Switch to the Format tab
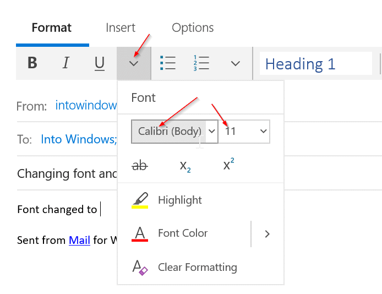Viewport: 382px width, 294px height. [x=52, y=28]
